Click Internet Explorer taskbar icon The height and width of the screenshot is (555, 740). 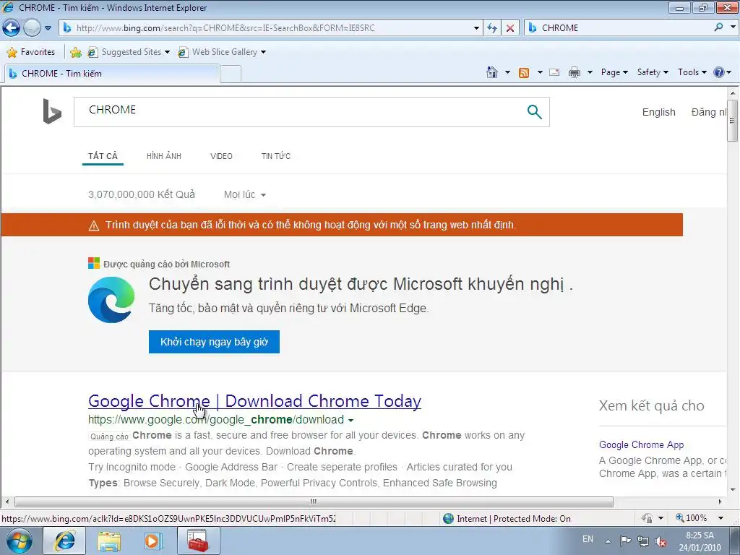(x=64, y=541)
